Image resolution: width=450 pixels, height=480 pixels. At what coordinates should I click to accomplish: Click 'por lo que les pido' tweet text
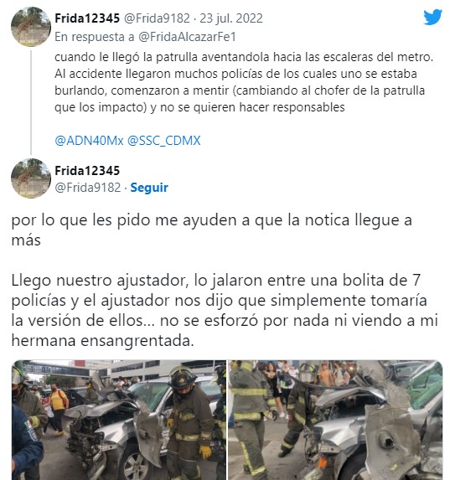[211, 230]
